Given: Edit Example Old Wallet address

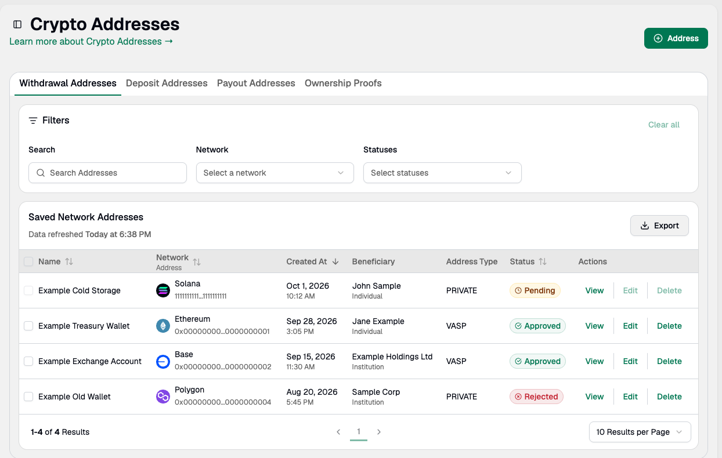Looking at the screenshot, I should pyautogui.click(x=630, y=397).
